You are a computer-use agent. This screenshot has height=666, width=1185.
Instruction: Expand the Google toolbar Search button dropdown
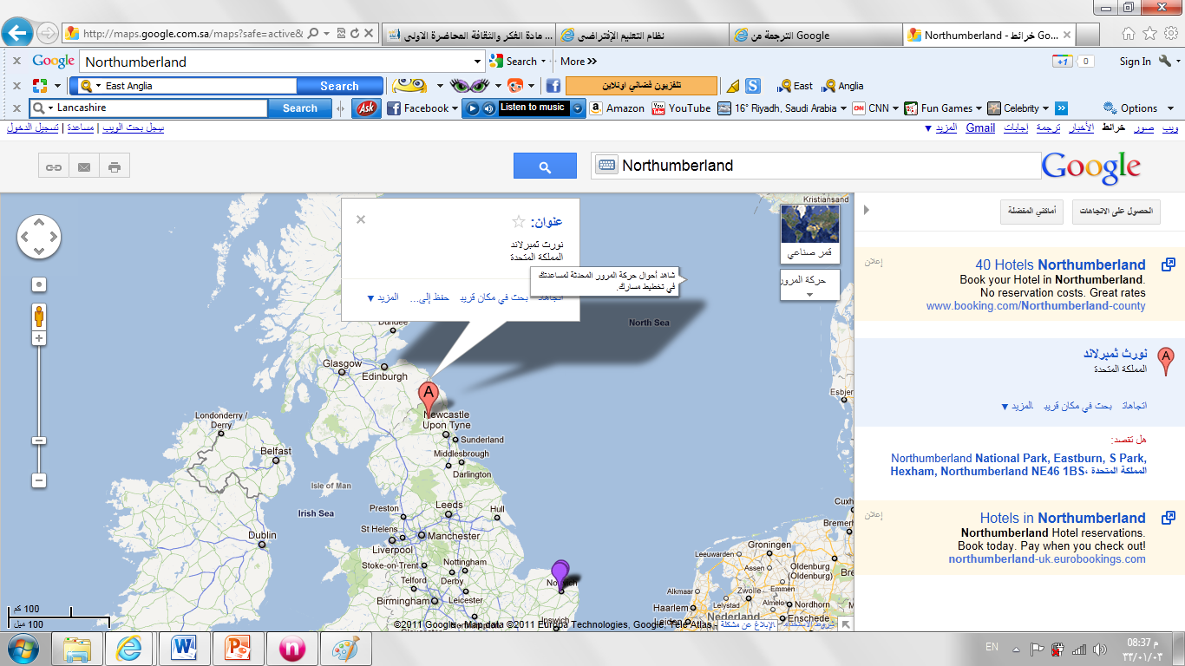[543, 62]
